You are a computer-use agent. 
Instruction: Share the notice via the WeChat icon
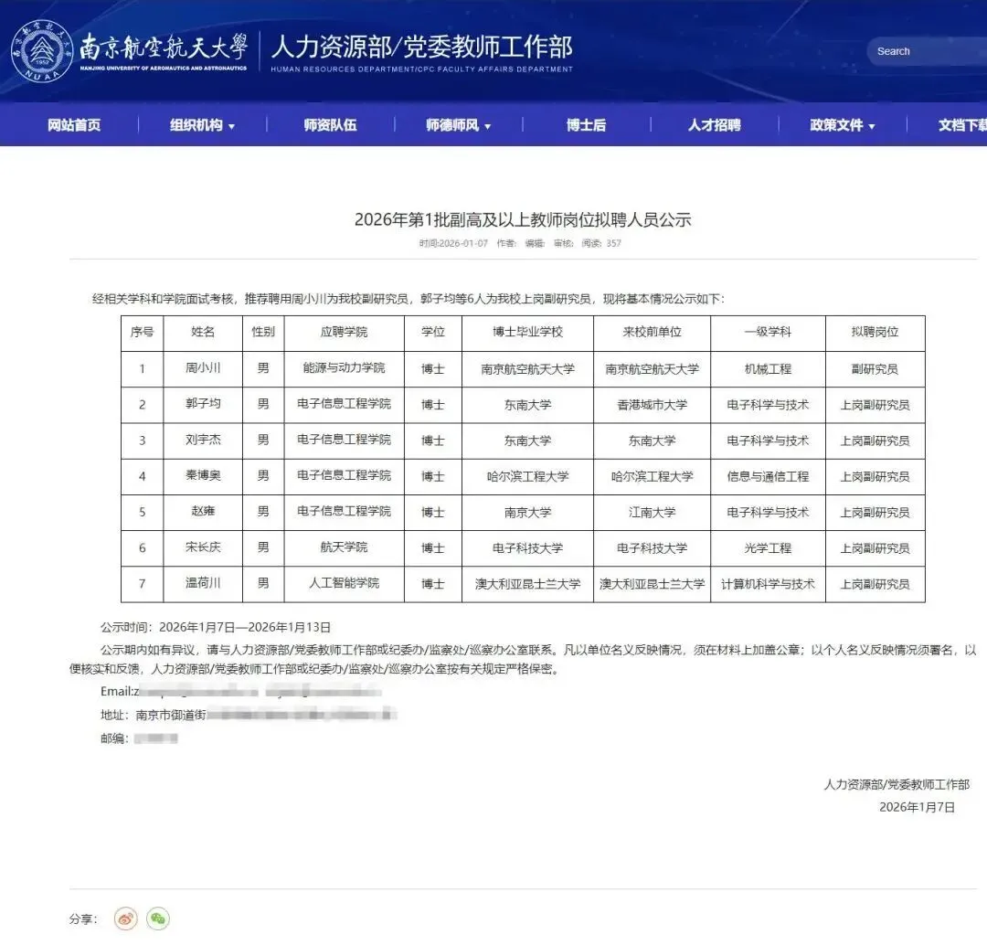tap(158, 918)
